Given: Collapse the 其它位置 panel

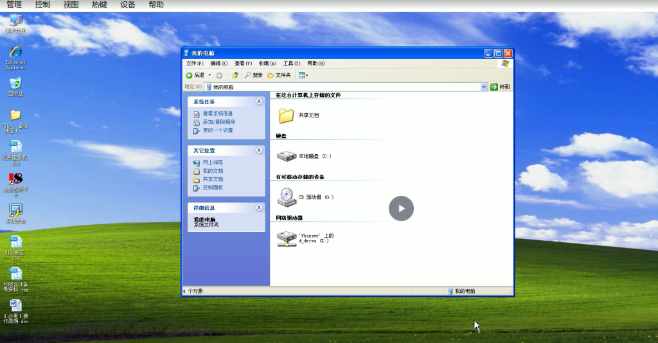Looking at the screenshot, I should click(259, 150).
